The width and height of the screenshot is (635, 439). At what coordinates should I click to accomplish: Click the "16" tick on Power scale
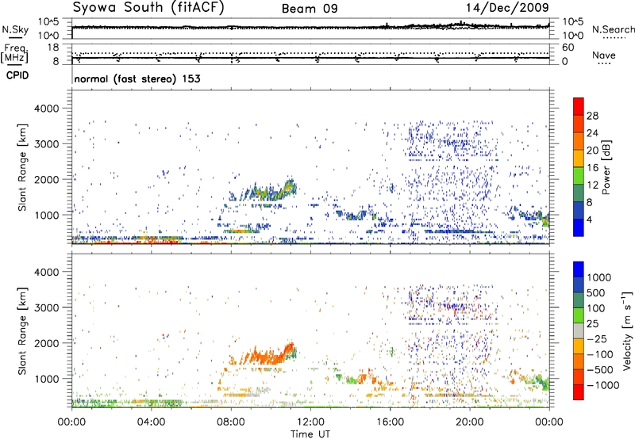coord(592,168)
